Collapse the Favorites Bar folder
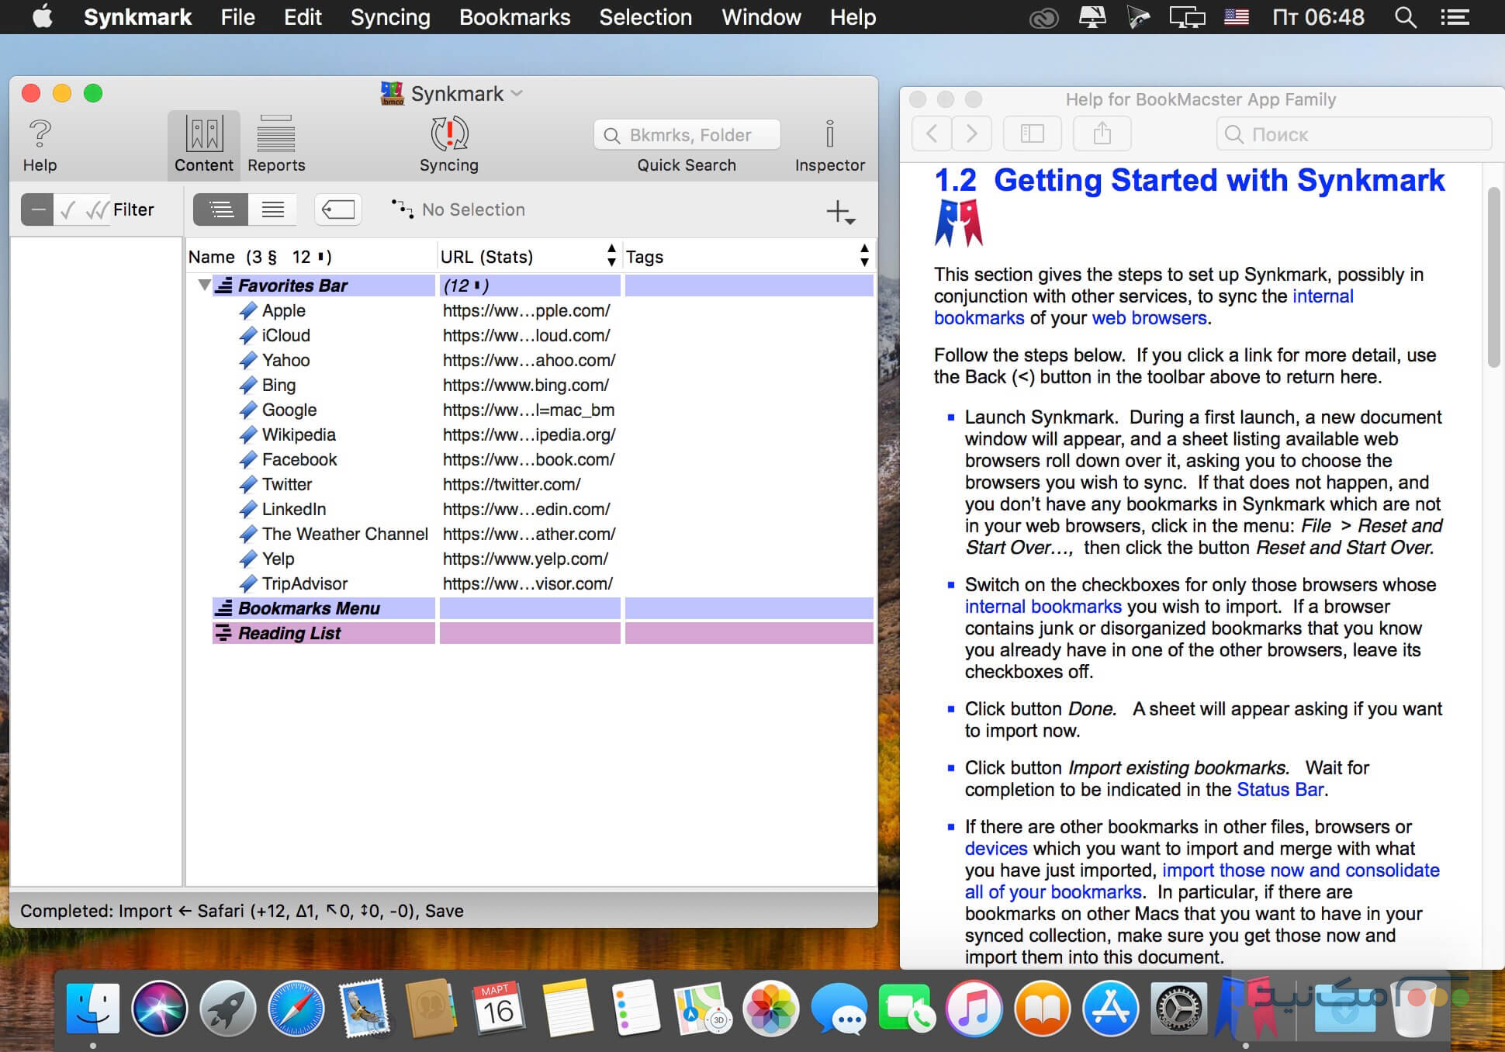The image size is (1505, 1052). 204,285
